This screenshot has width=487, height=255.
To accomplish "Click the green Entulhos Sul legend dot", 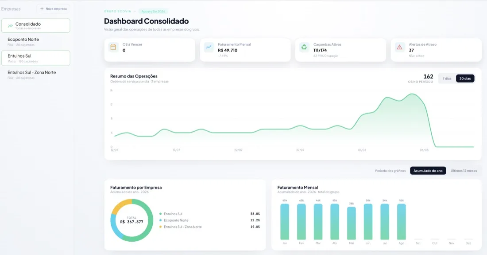I will (161, 214).
